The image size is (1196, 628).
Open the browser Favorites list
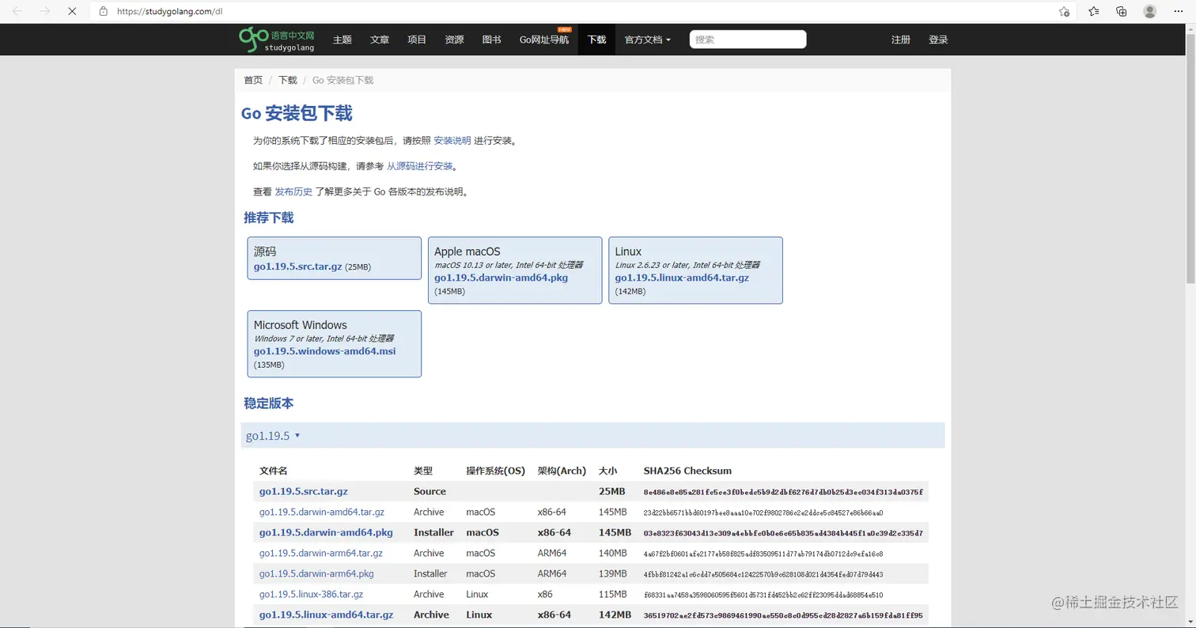tap(1093, 11)
